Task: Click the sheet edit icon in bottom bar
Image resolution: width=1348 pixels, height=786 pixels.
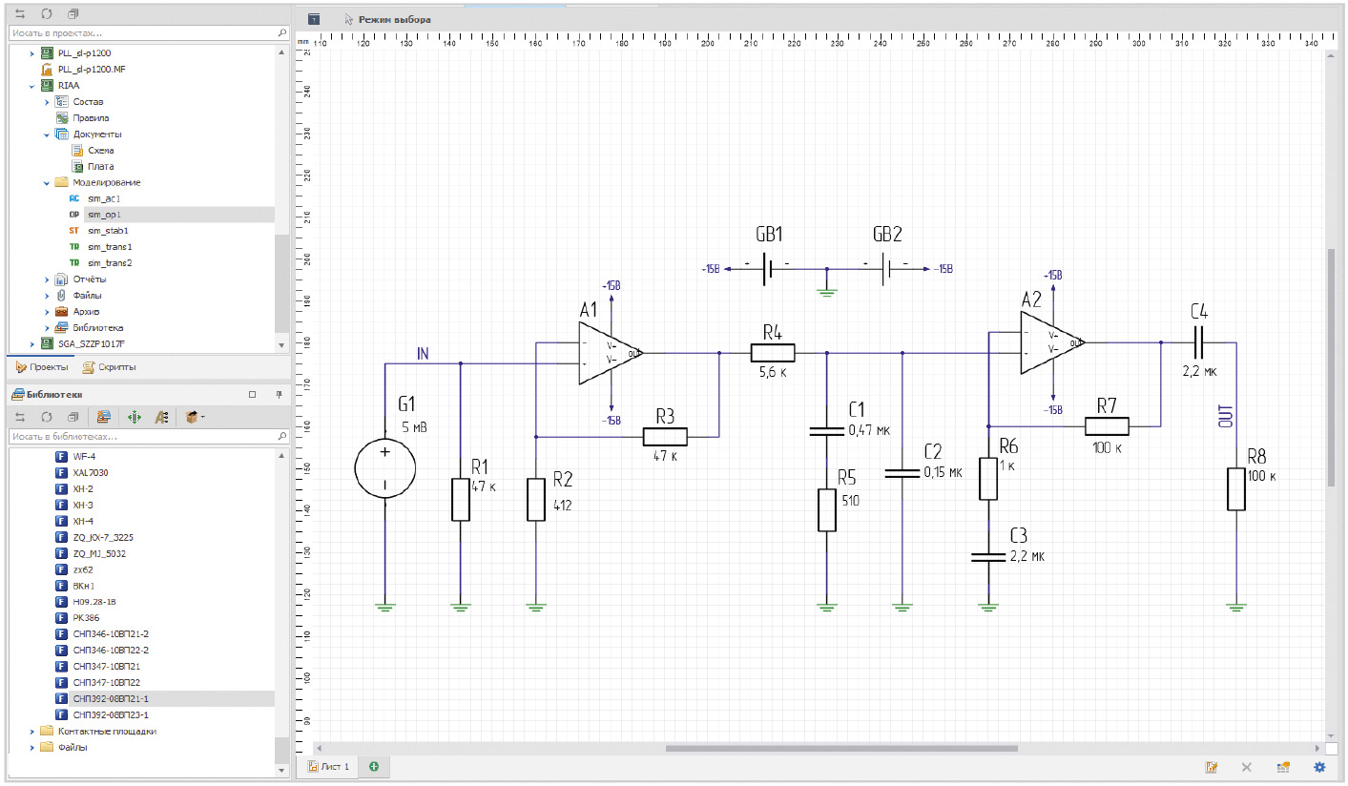Action: 1211,767
